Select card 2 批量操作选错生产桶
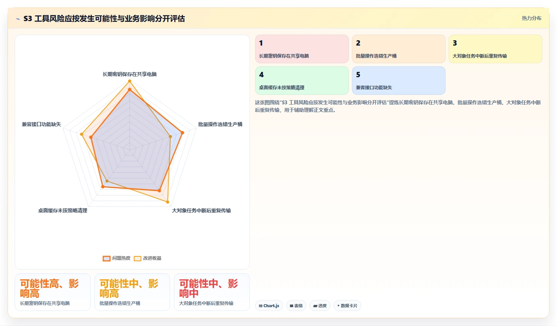557x326 pixels. pos(399,49)
